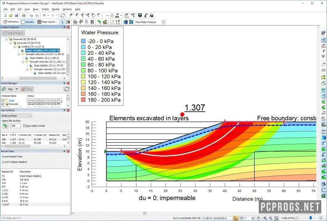
Task: Select Slope Stability (2) [11,392 d] item
Action: coord(44,58)
